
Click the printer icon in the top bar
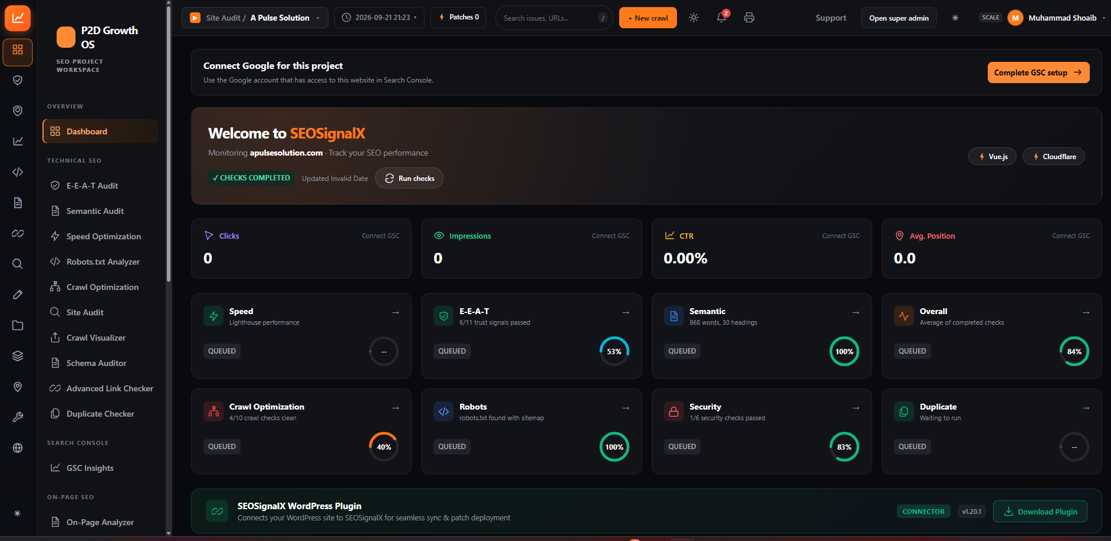[749, 18]
